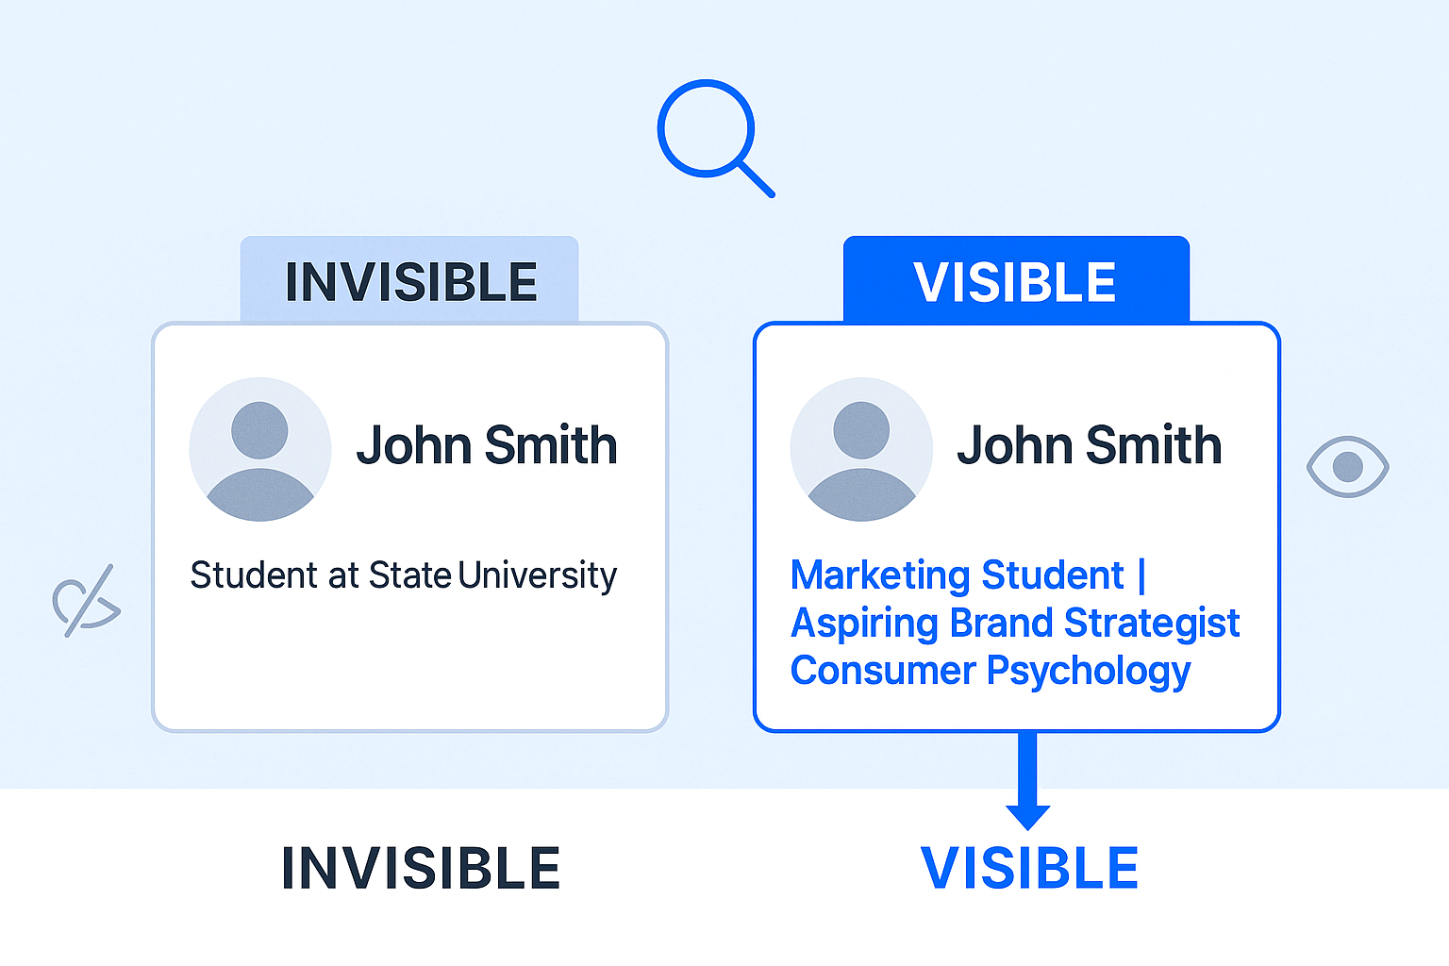
Task: Click the pipe separator after "Marketing Student"
Action: click(1141, 575)
